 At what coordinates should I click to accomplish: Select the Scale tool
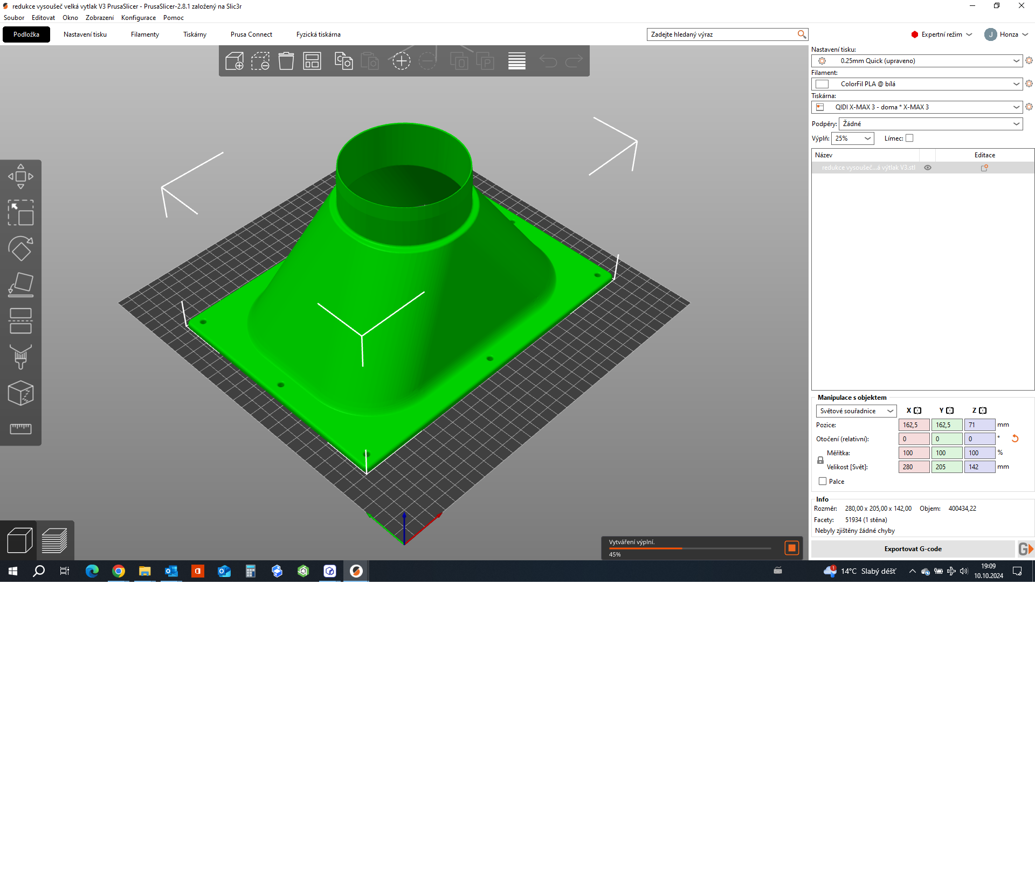[20, 213]
